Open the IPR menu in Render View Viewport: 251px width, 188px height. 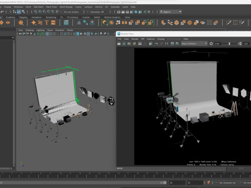point(143,39)
